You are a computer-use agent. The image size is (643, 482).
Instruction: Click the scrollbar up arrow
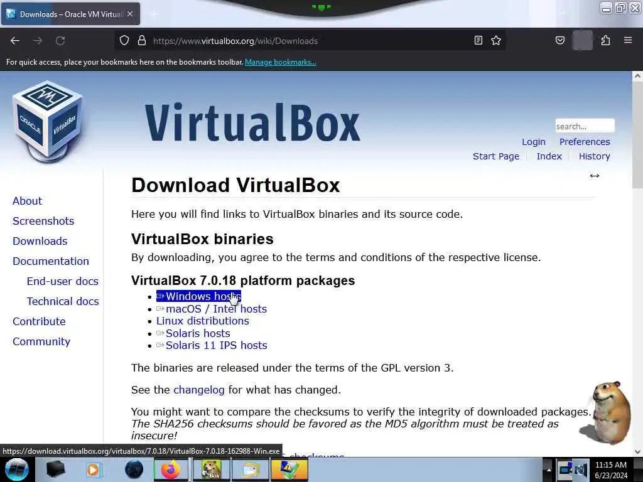click(x=637, y=76)
